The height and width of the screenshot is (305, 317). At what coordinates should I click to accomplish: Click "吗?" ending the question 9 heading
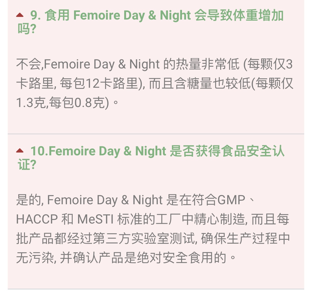click(27, 29)
